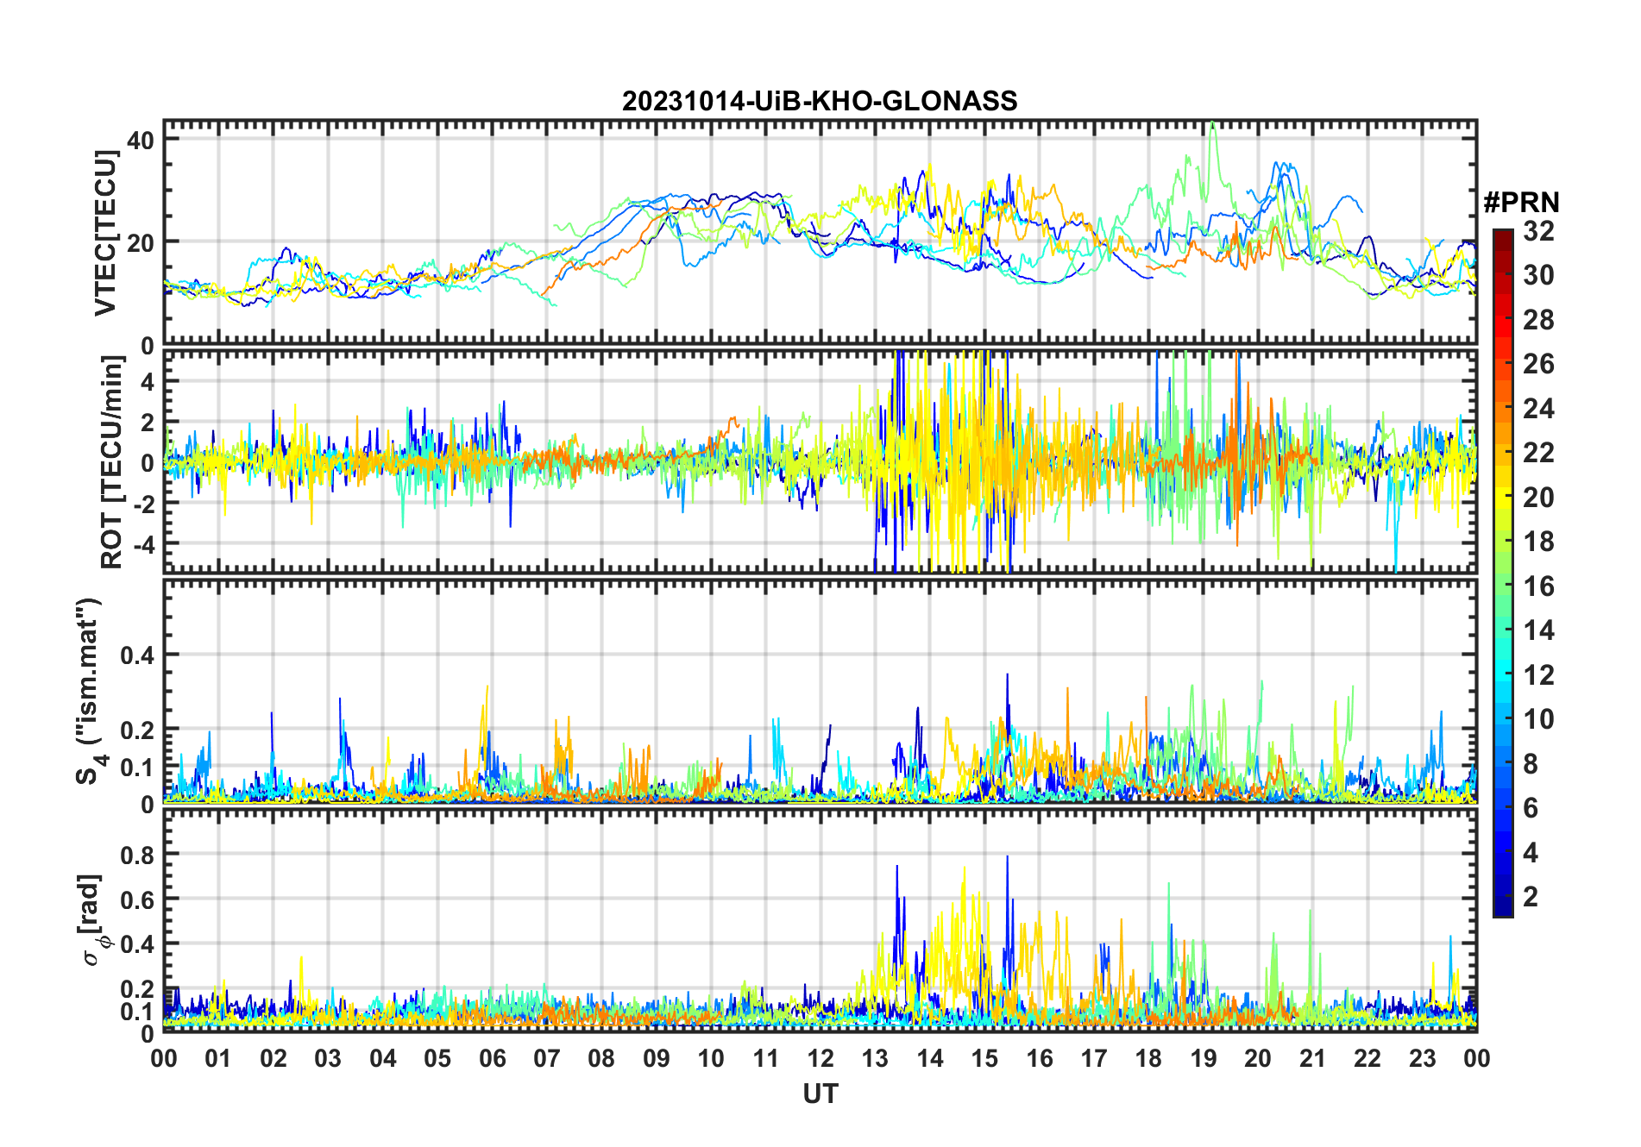Click inside the sigma-phi phase scintillation panel
The image size is (1641, 1147).
pos(820,919)
